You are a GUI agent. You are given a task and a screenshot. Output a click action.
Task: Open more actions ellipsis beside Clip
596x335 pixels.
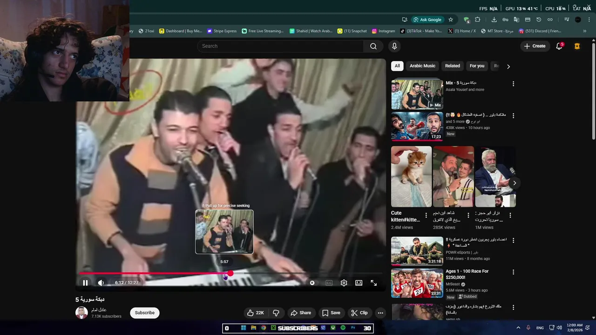pyautogui.click(x=380, y=313)
